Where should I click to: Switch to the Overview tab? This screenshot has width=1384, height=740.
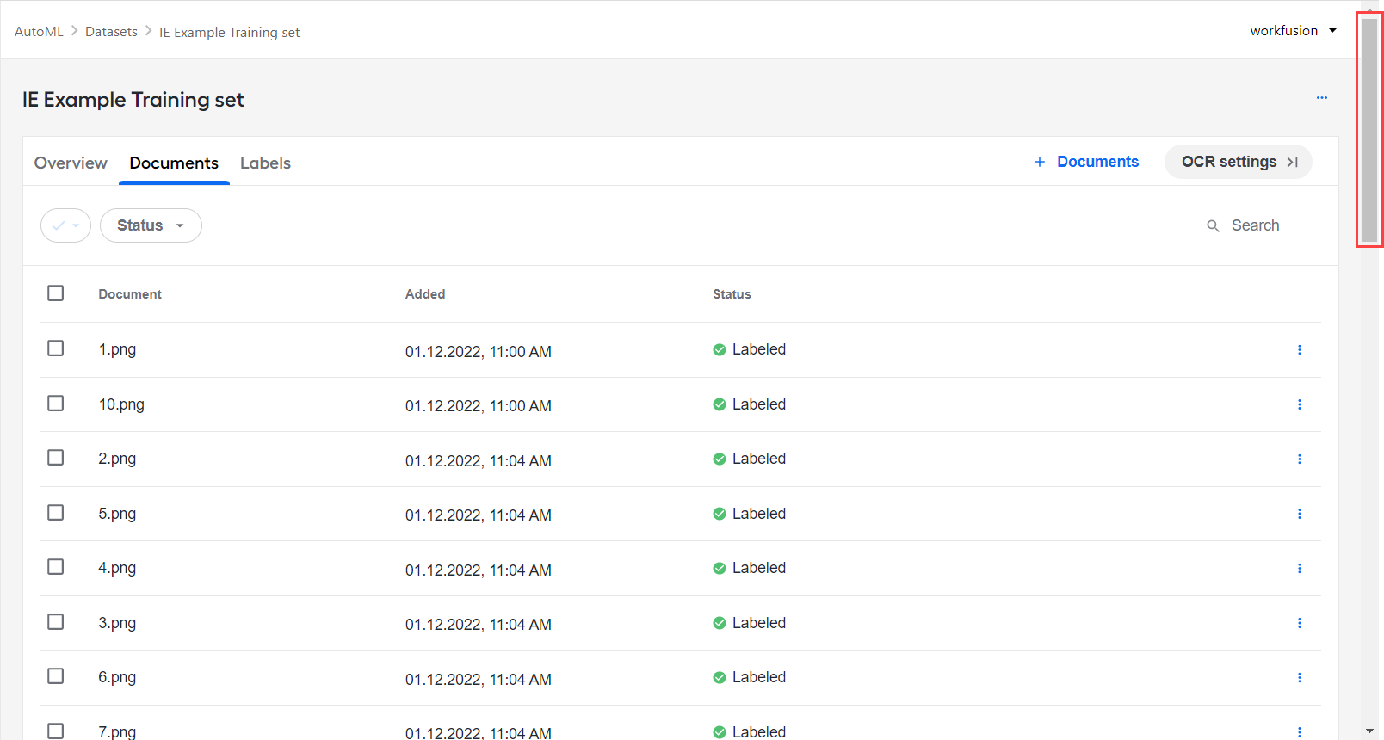coord(71,163)
